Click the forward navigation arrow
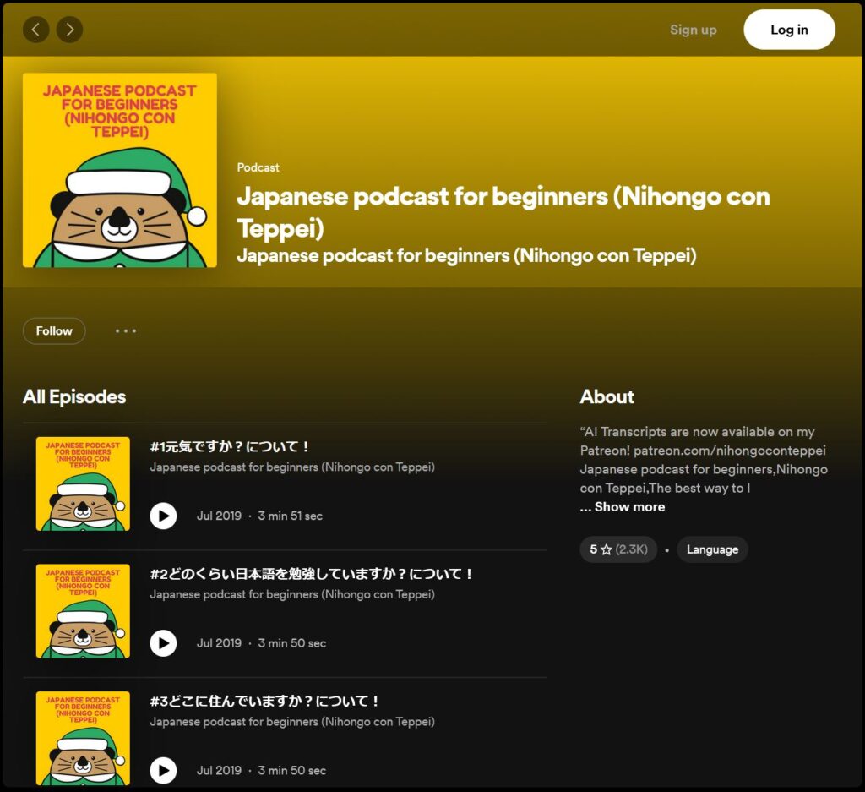865x792 pixels. (x=69, y=29)
